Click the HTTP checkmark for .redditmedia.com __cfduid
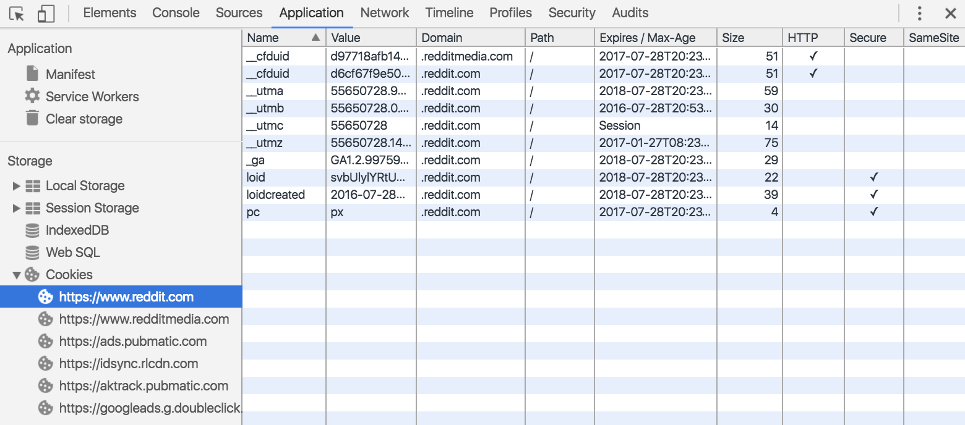Viewport: 965px width, 425px height. pyautogui.click(x=813, y=56)
